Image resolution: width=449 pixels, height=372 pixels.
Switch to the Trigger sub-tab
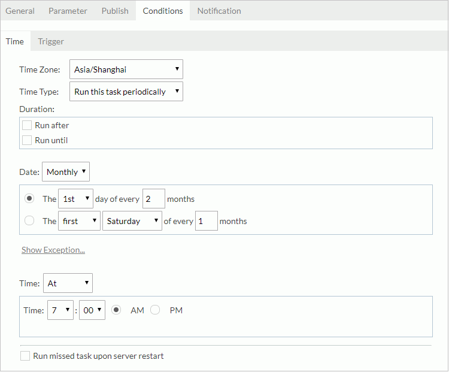click(51, 41)
